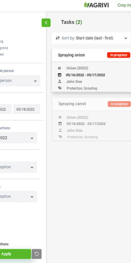The height and width of the screenshot is (263, 131).
Task: Open the Spraying carrot task card
Action: coord(91,119)
